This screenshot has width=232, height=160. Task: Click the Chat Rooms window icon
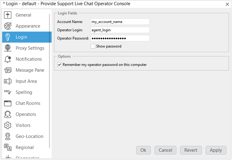pyautogui.click(x=8, y=103)
